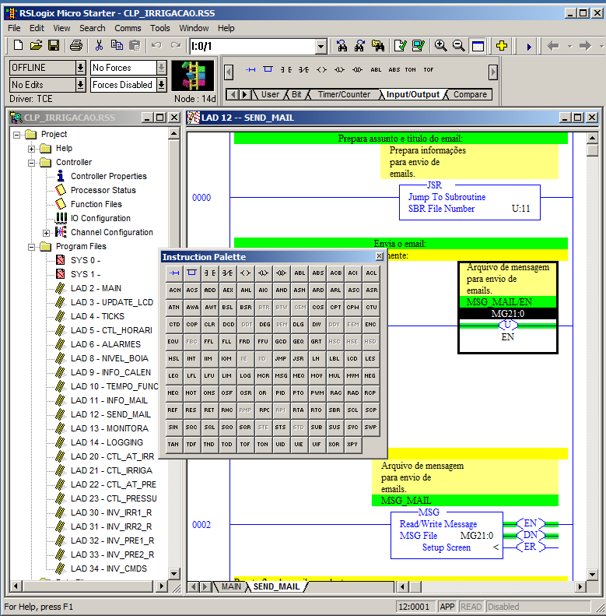
Task: Open the Forces Disabled dropdown
Action: coord(161,85)
